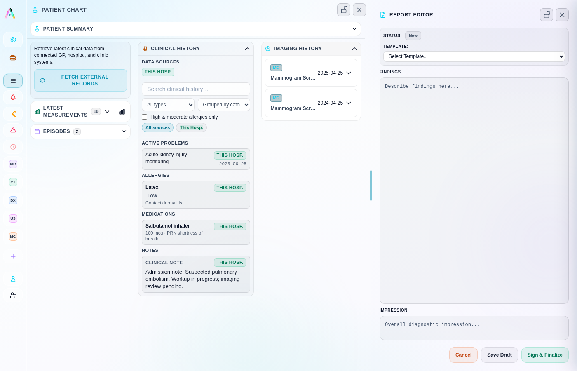The image size is (577, 371).
Task: Collapse the Clinical History panel
Action: pos(247,49)
